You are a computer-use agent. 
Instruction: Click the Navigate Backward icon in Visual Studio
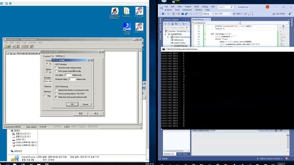coord(163,14)
